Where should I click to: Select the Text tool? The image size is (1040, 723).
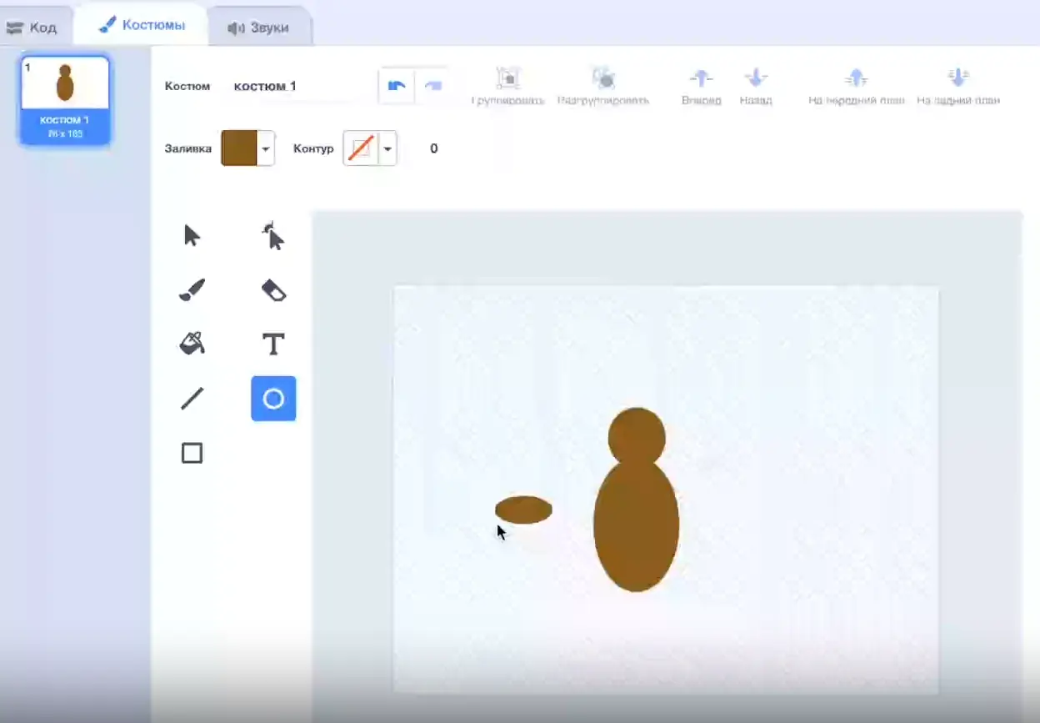coord(273,344)
